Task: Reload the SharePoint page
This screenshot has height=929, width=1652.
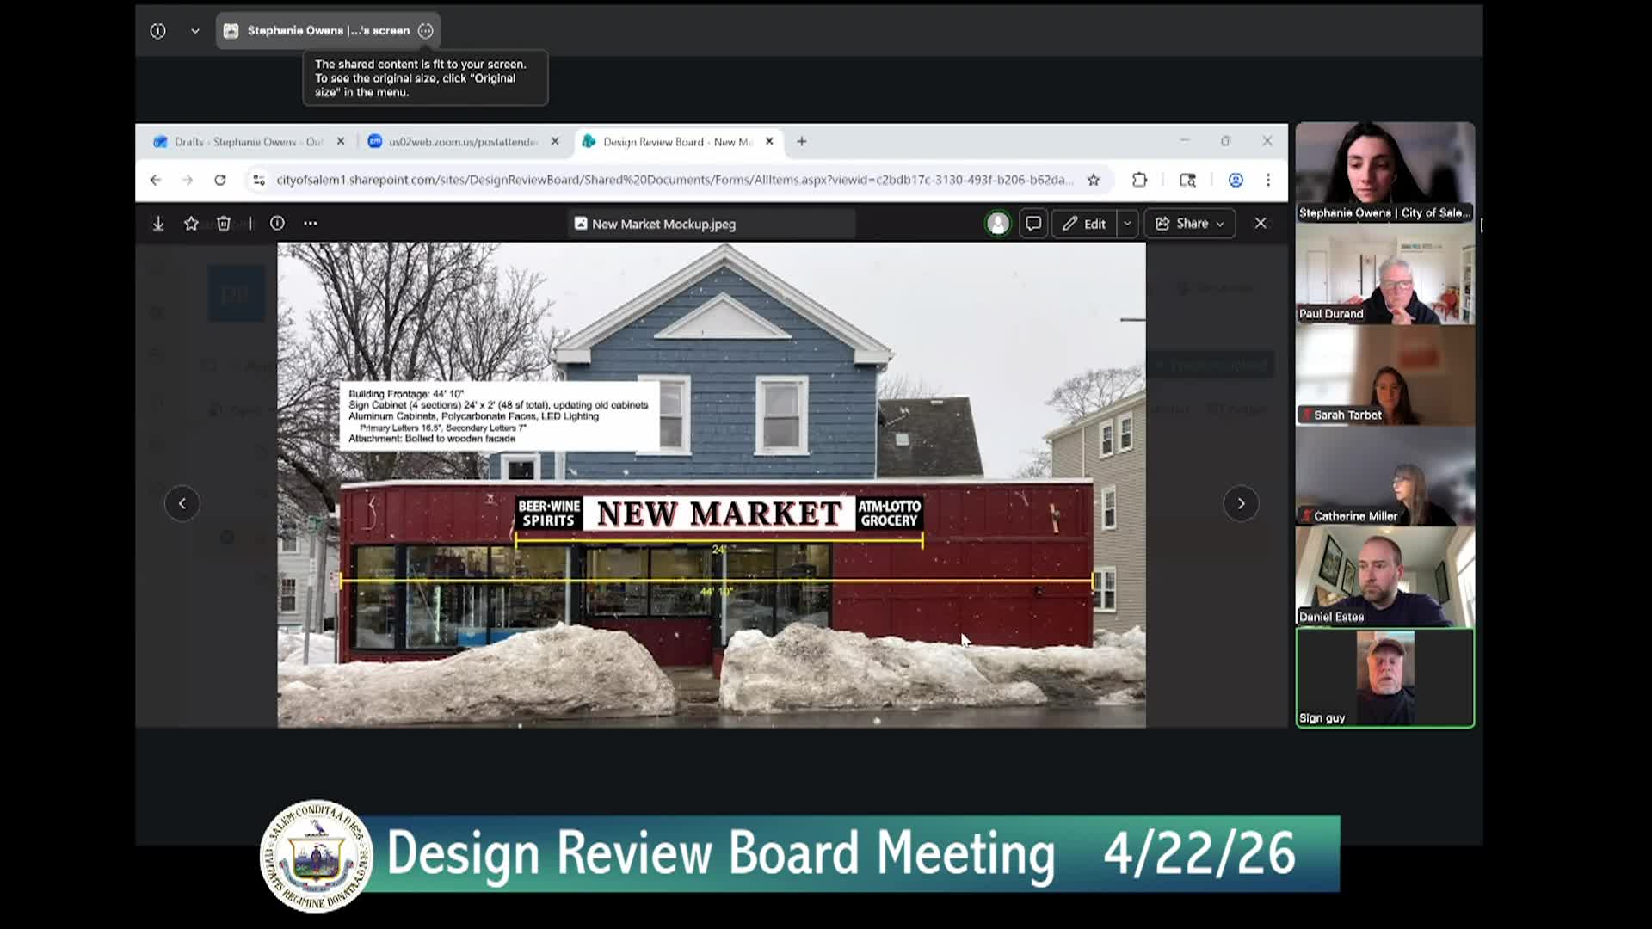Action: tap(220, 180)
